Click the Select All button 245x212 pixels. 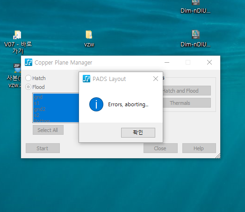click(48, 130)
